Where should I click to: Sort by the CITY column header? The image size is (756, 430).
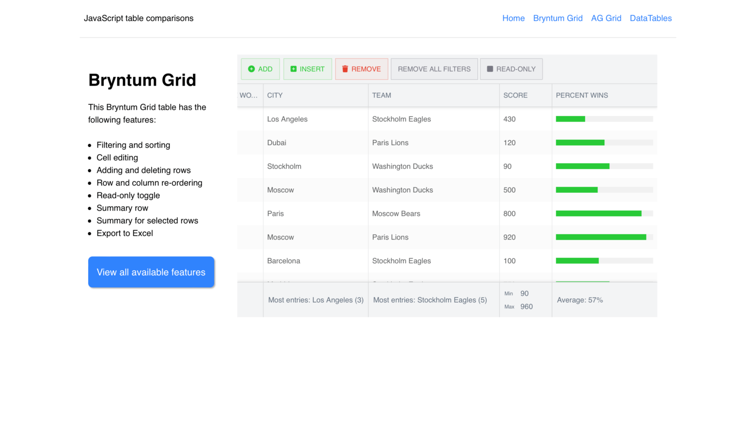(x=275, y=95)
